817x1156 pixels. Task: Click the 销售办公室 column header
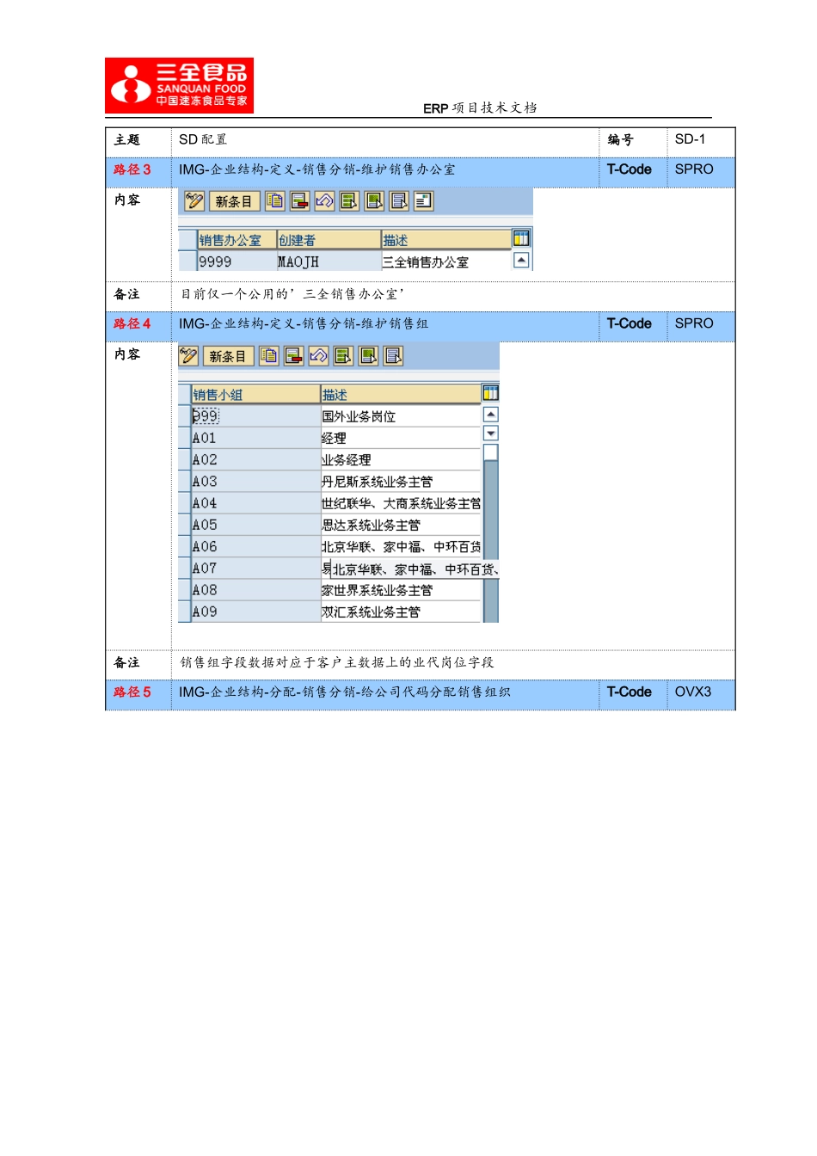(236, 240)
